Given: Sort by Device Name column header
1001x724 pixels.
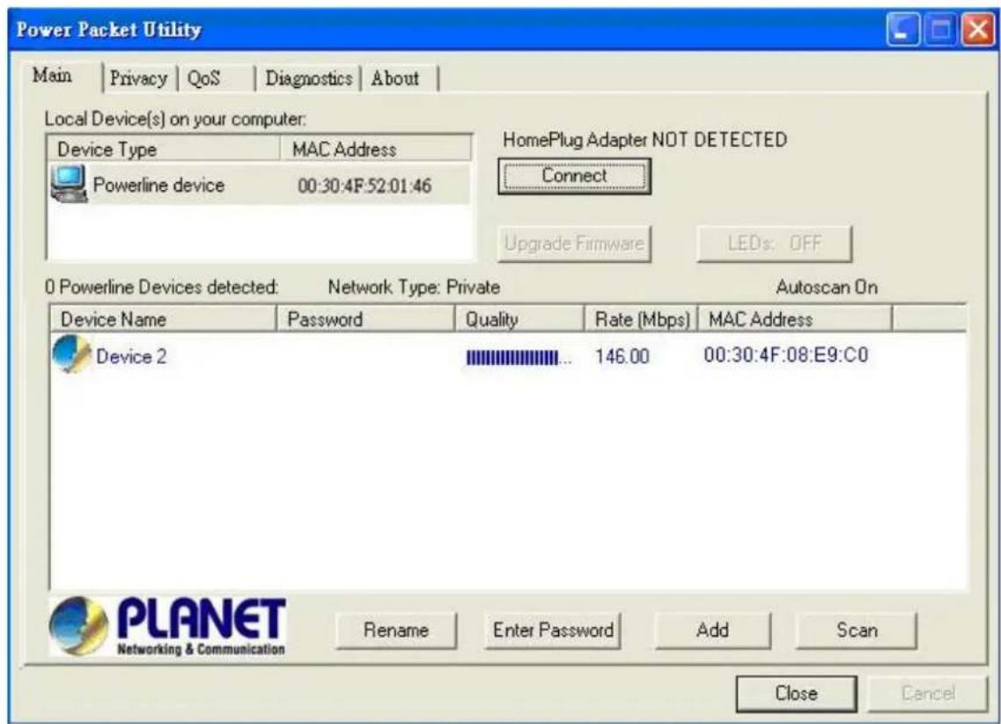Looking at the screenshot, I should pos(163,319).
